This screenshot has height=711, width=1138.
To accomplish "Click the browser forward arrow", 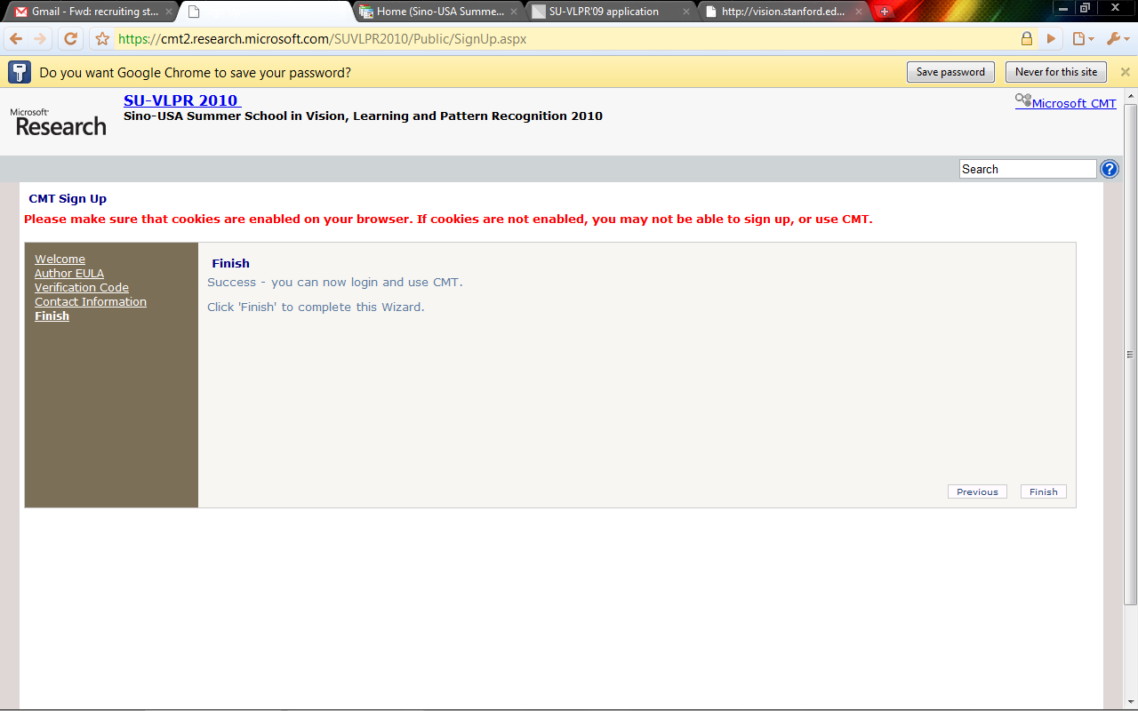I will coord(40,39).
